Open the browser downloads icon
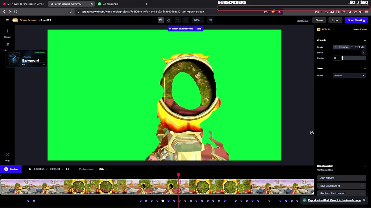Screen dimensions: 371x208 (x=326, y=12)
